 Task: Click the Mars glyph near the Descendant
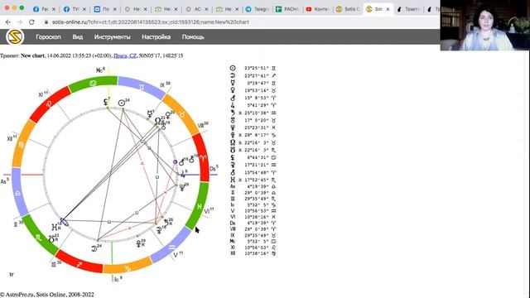click(x=181, y=162)
